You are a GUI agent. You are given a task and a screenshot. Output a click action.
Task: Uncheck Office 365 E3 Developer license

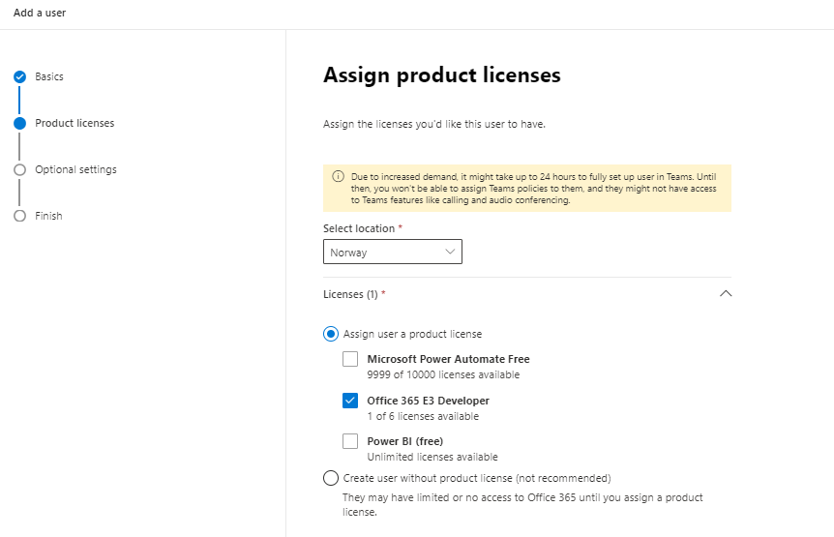click(350, 401)
